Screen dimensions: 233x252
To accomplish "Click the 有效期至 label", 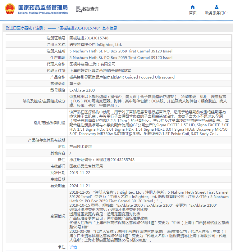I will (58, 186).
